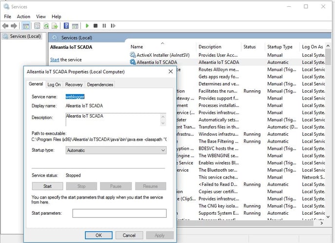Click the Services app icon in the title bar
Image resolution: width=335 pixels, height=243 pixels.
[6, 7]
